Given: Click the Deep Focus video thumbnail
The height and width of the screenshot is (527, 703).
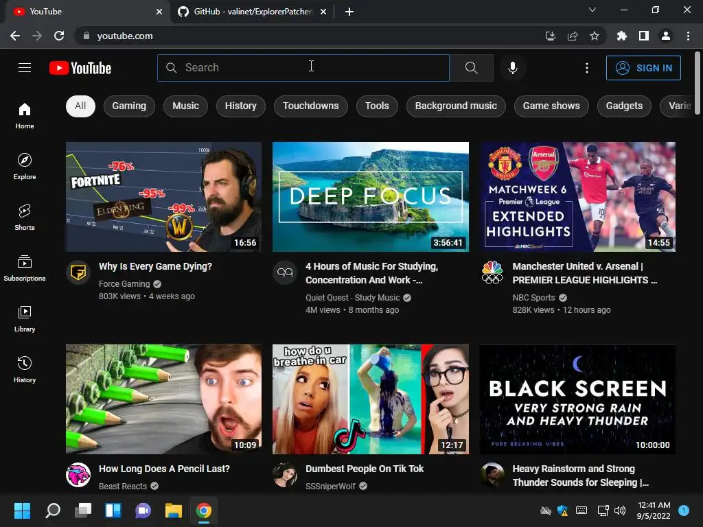Looking at the screenshot, I should click(370, 197).
